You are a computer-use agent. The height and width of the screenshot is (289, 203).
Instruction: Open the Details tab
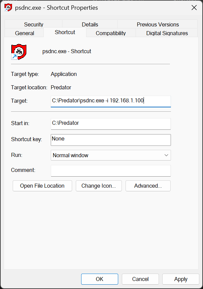point(90,24)
